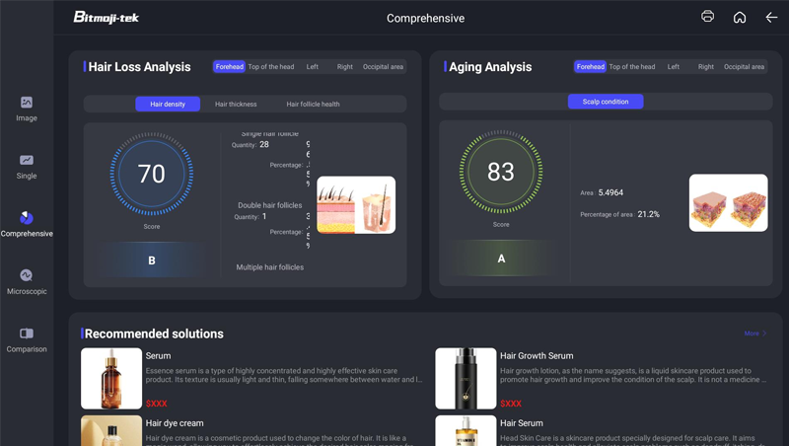
Task: Select Left tab in Aging Analysis
Action: 674,66
